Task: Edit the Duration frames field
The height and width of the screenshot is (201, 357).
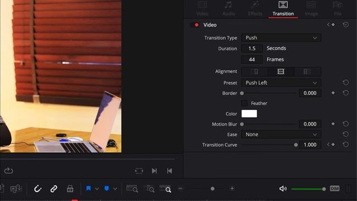Action: [252, 60]
